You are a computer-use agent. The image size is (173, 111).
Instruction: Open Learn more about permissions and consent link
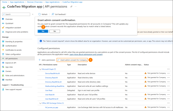pos(86,55)
